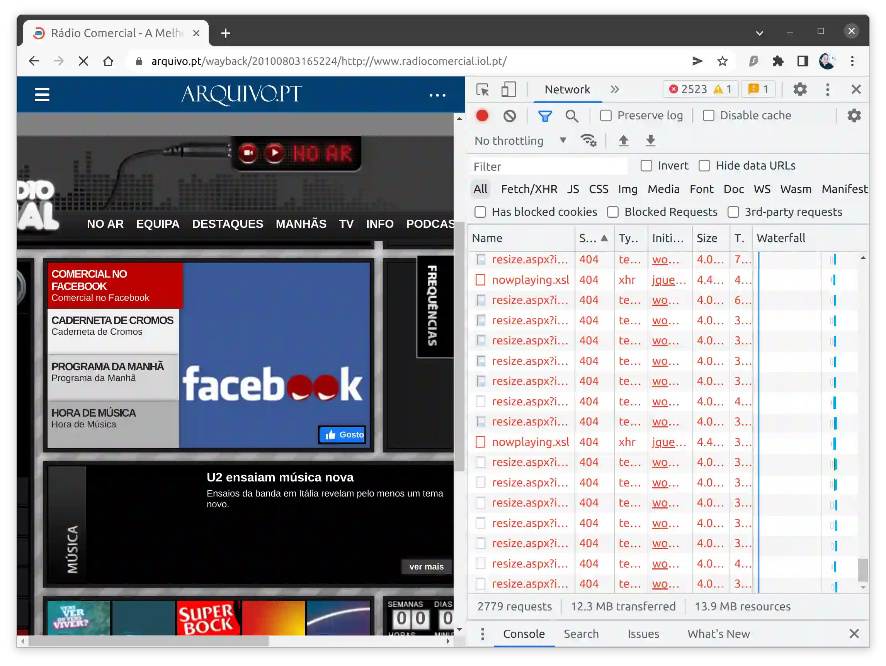The height and width of the screenshot is (666, 886).
Task: Switch to the Issues drawer tab
Action: pyautogui.click(x=643, y=634)
